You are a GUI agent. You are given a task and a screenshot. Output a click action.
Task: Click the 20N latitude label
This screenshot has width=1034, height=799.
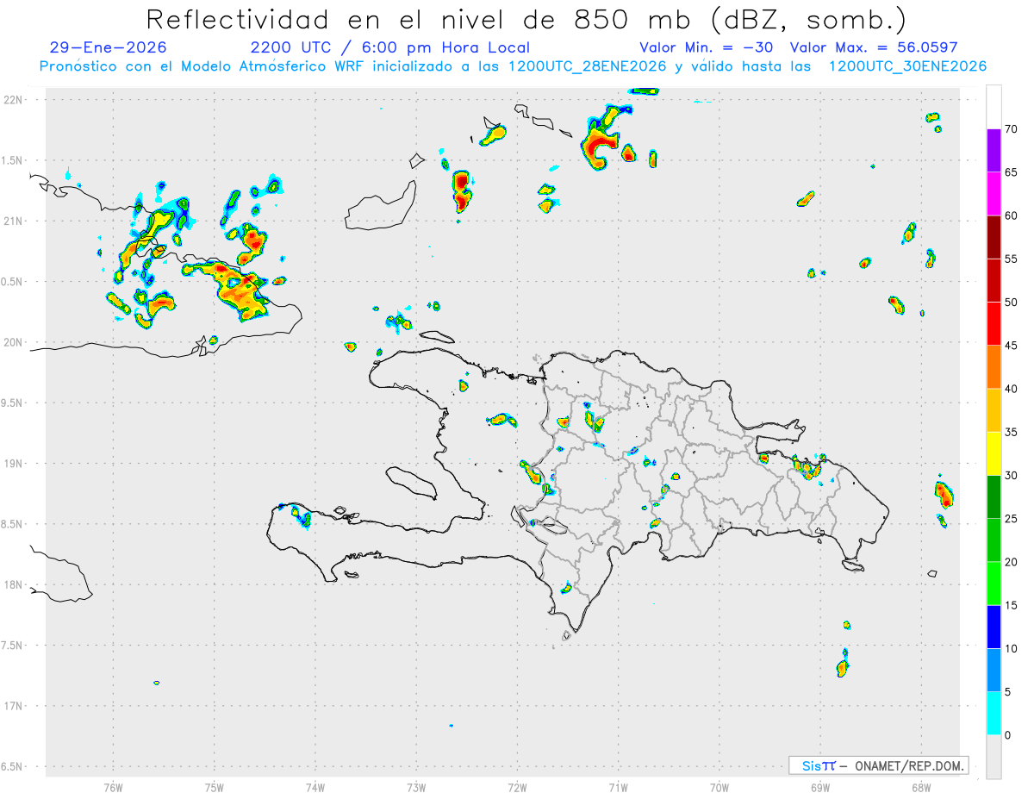tap(14, 343)
